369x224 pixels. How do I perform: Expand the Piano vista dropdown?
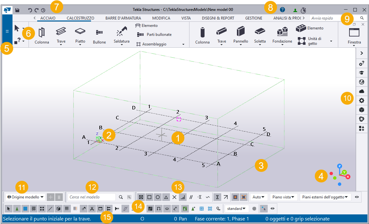pos(284,197)
